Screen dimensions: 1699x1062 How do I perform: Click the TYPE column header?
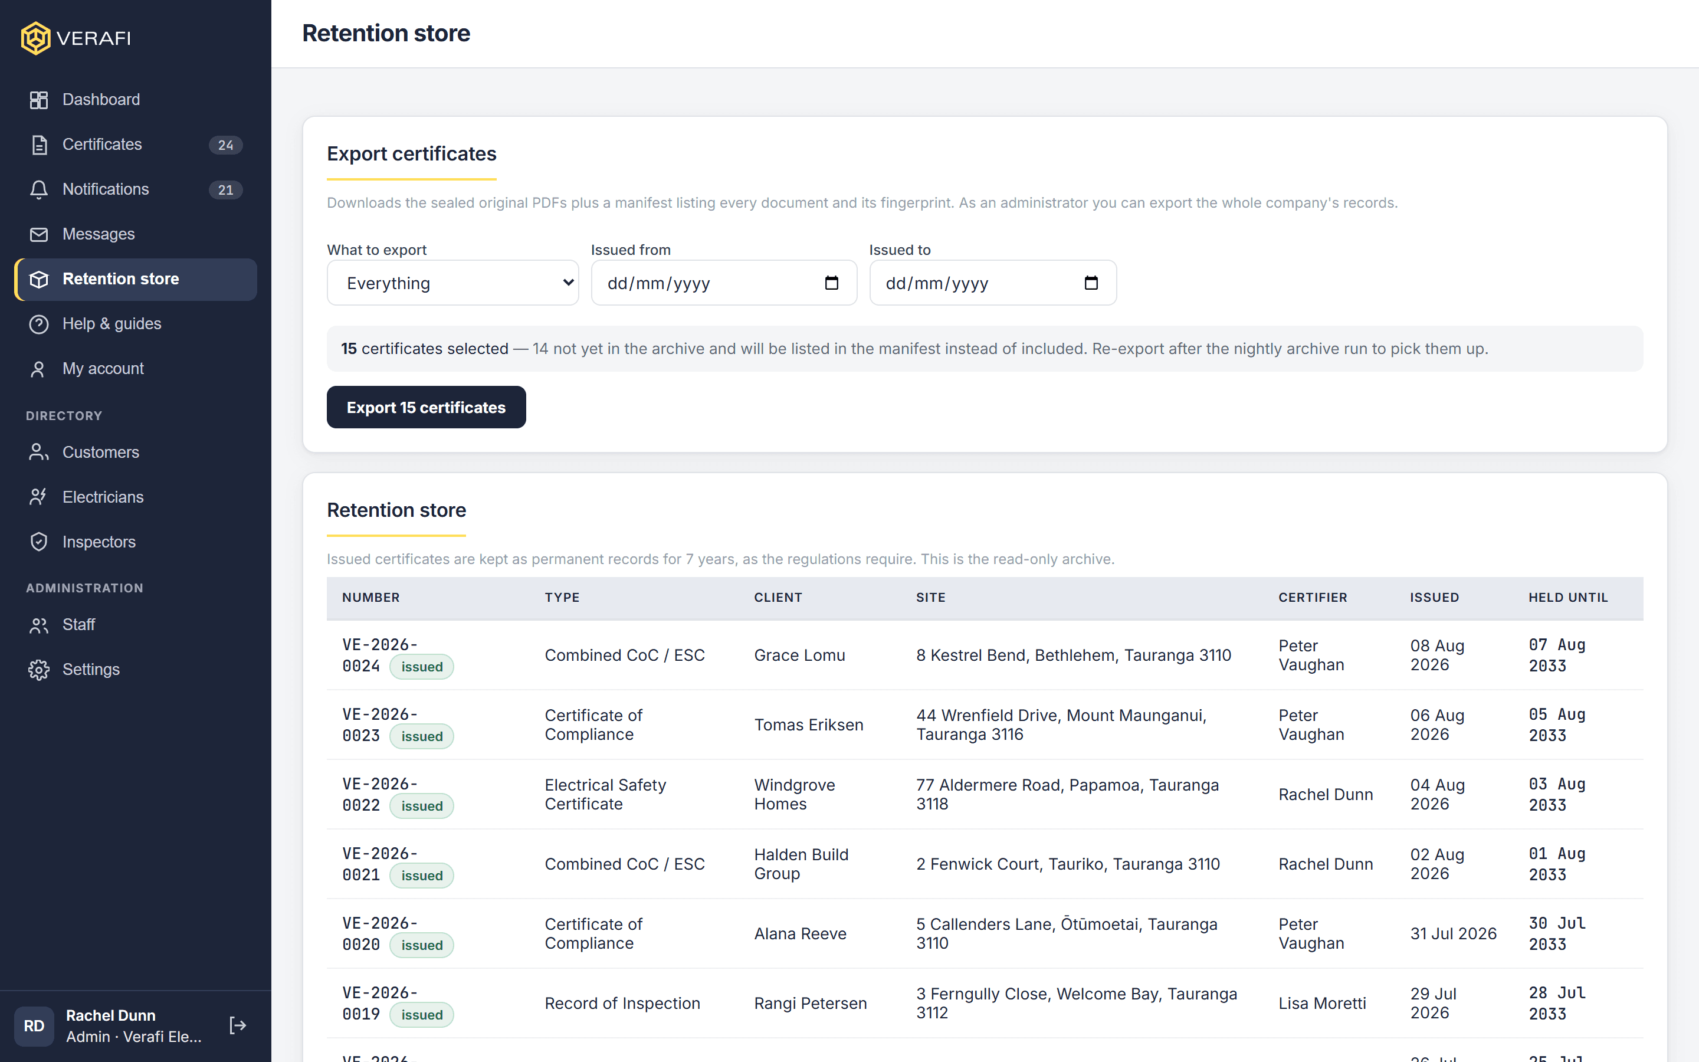pyautogui.click(x=562, y=598)
